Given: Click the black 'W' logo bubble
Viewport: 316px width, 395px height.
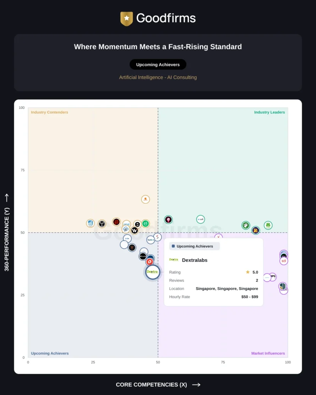Looking at the screenshot, I should 135,230.
